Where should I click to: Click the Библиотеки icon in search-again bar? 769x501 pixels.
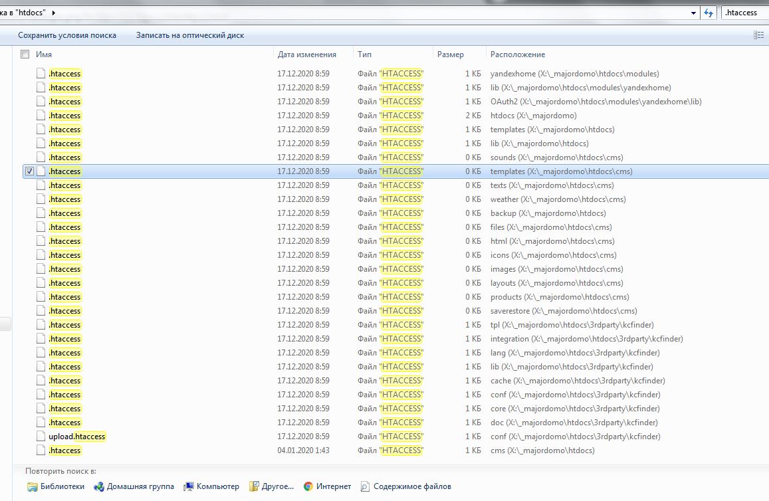pyautogui.click(x=32, y=486)
